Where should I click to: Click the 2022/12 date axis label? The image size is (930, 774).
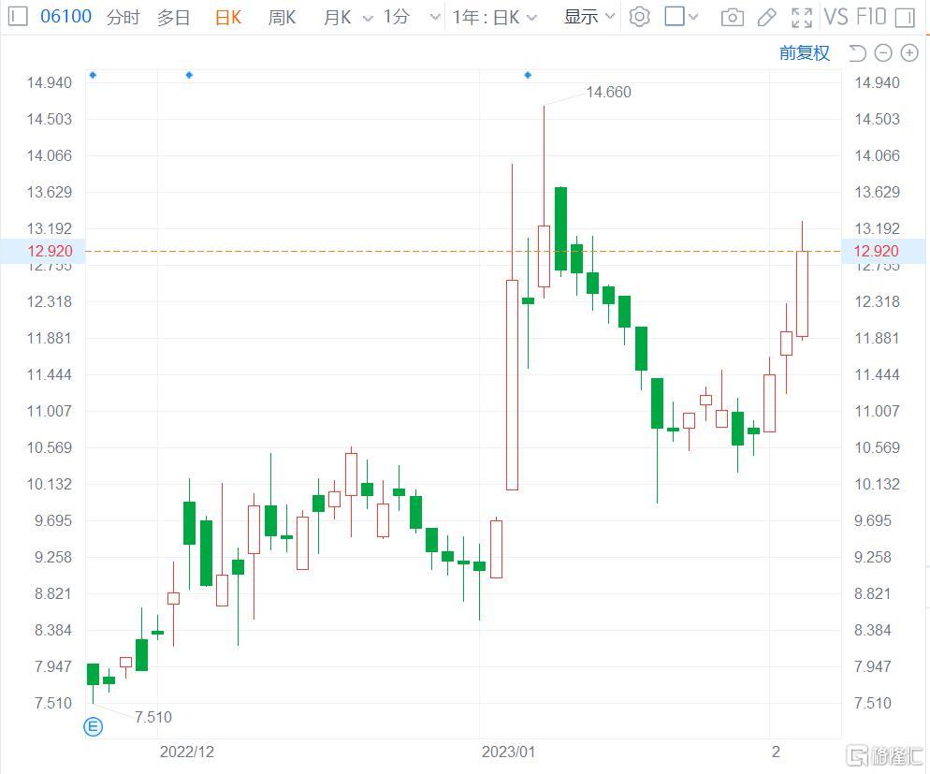[x=187, y=752]
